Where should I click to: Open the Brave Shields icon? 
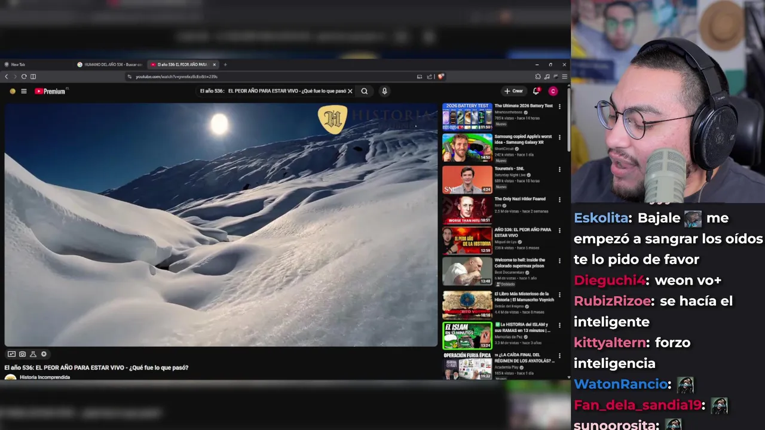440,76
